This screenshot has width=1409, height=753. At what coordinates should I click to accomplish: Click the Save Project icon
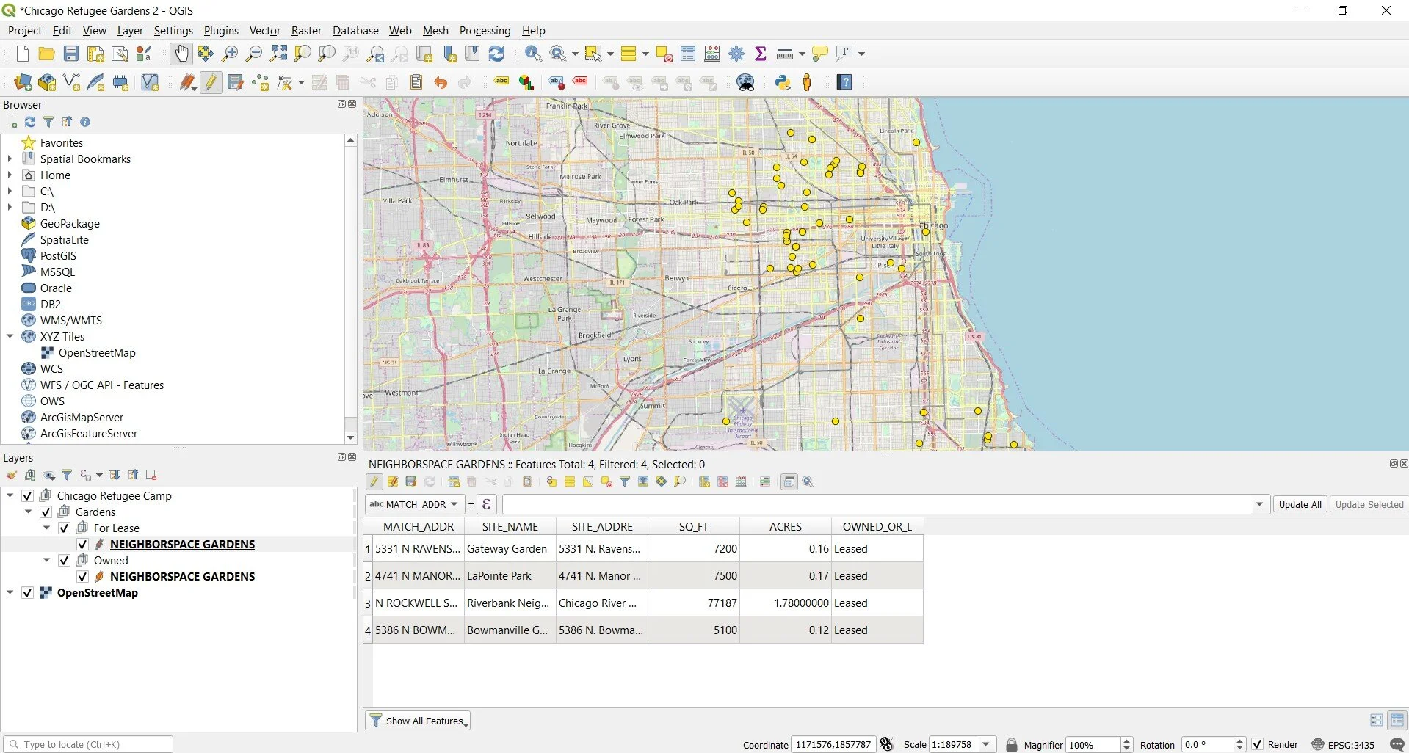(x=71, y=54)
